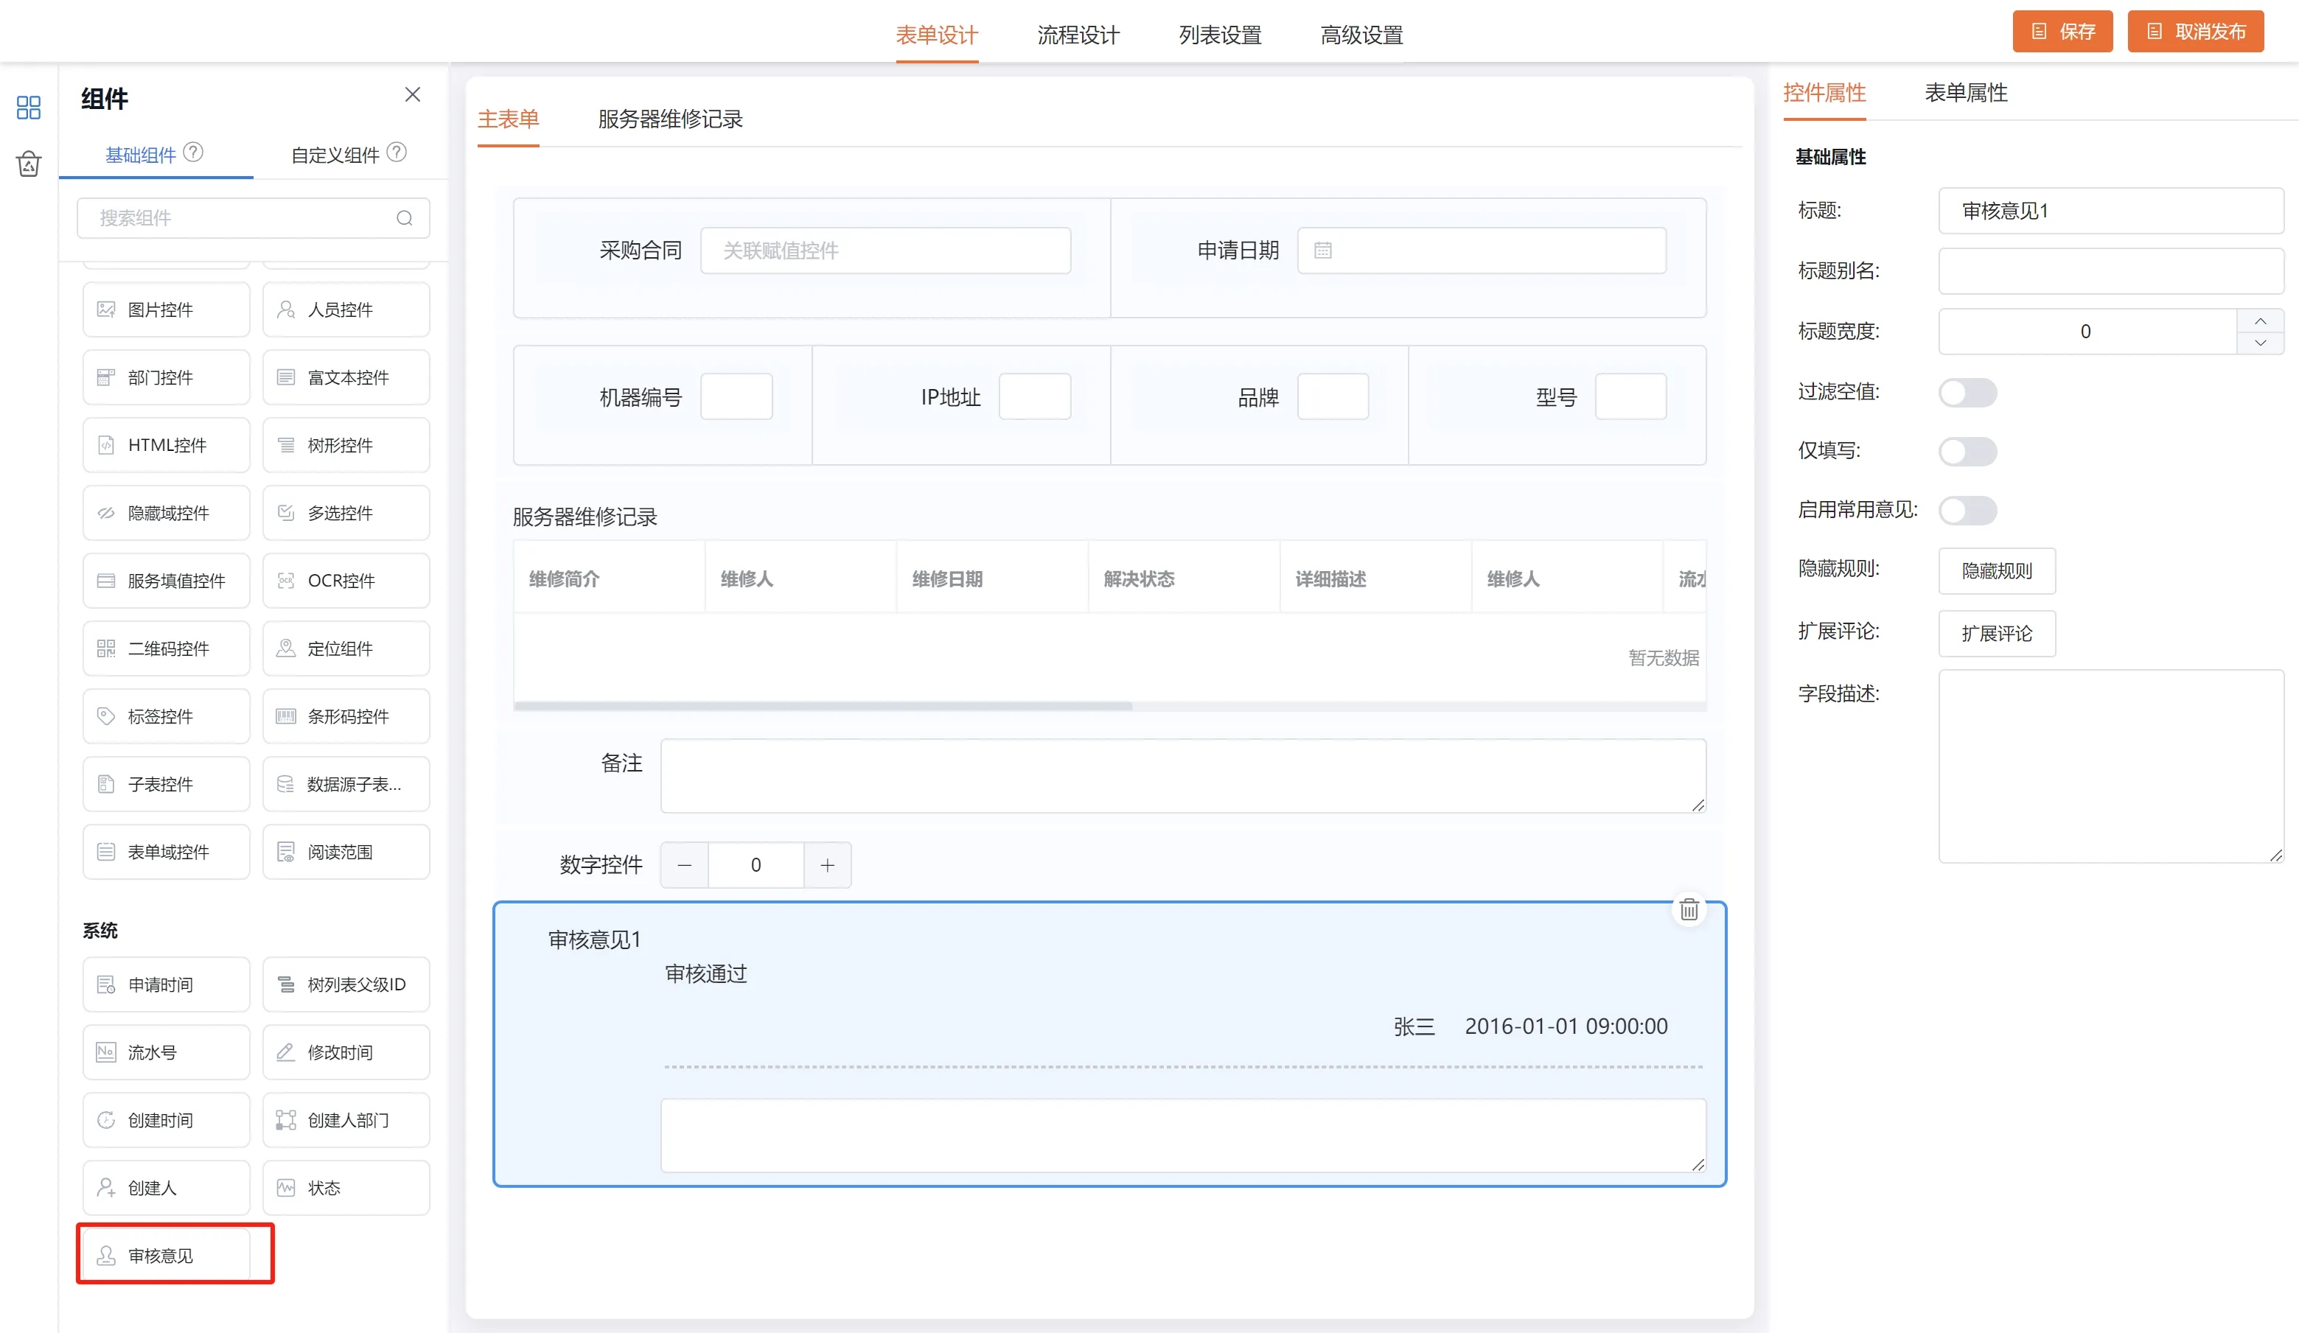Decrease 标题宽度 with down arrow
The image size is (2299, 1333).
[2260, 343]
